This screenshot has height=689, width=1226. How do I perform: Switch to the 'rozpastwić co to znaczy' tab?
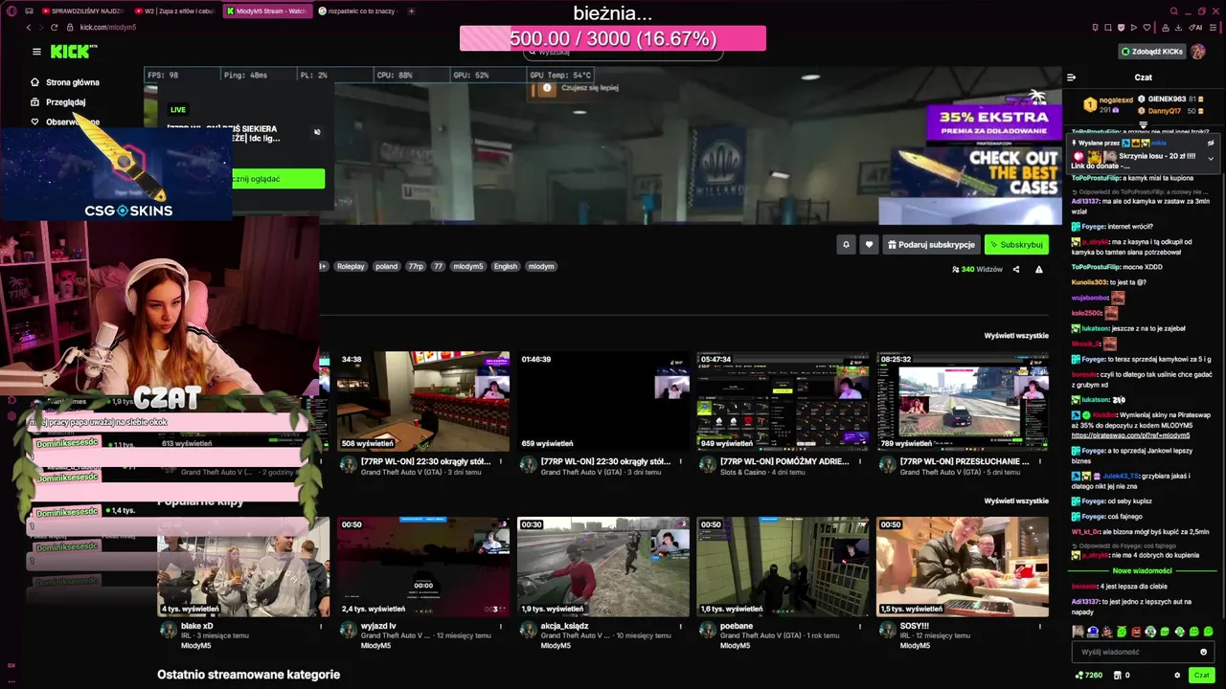coord(359,11)
